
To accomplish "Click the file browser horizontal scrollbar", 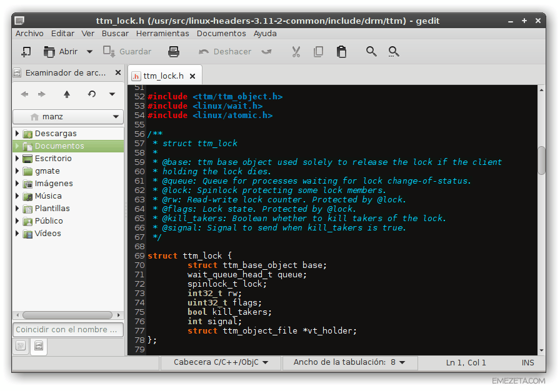I will 68,315.
